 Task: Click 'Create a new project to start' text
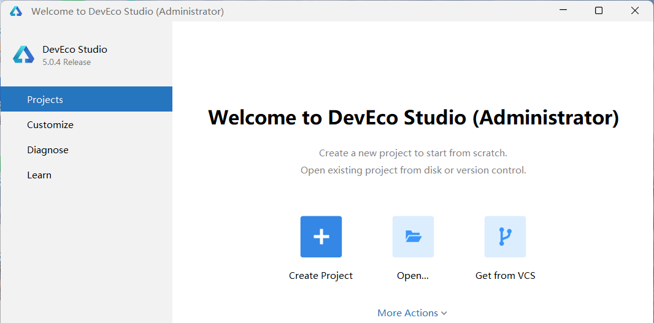(x=413, y=153)
